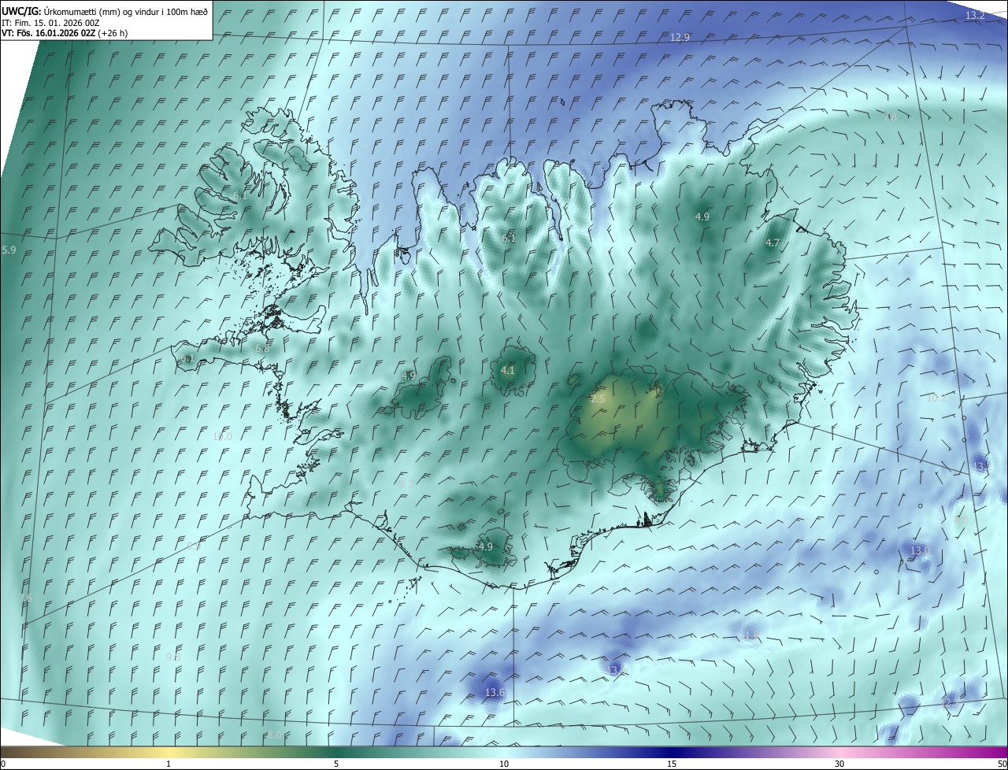Click the 2.5 minimum value label
This screenshot has height=770, width=1008.
coord(598,399)
